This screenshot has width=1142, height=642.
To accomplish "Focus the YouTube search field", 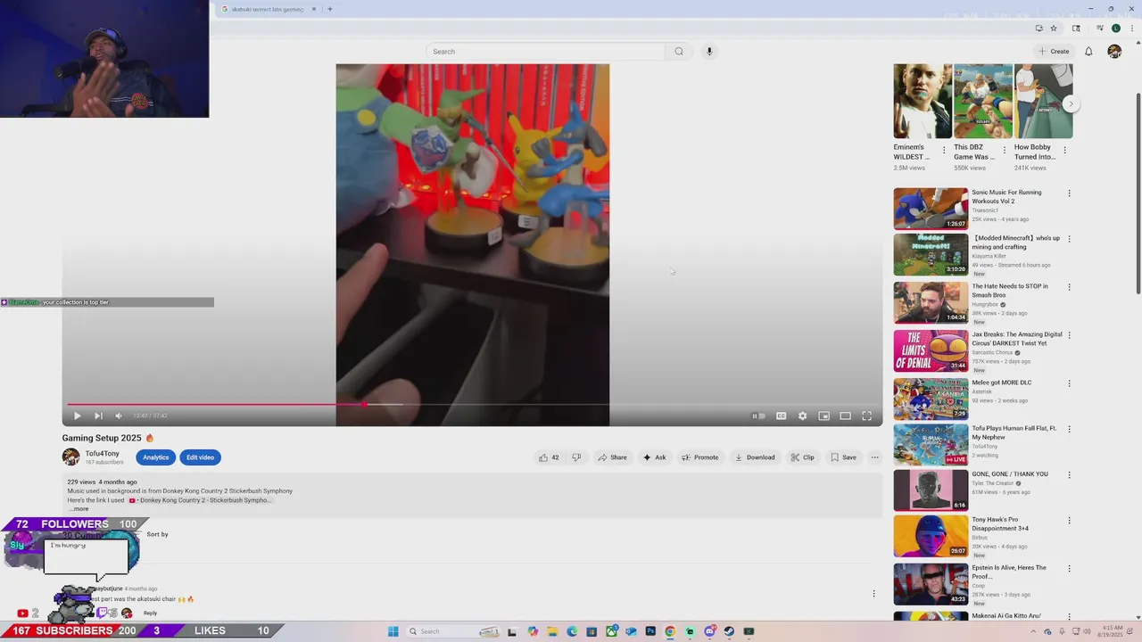I will 545,52.
